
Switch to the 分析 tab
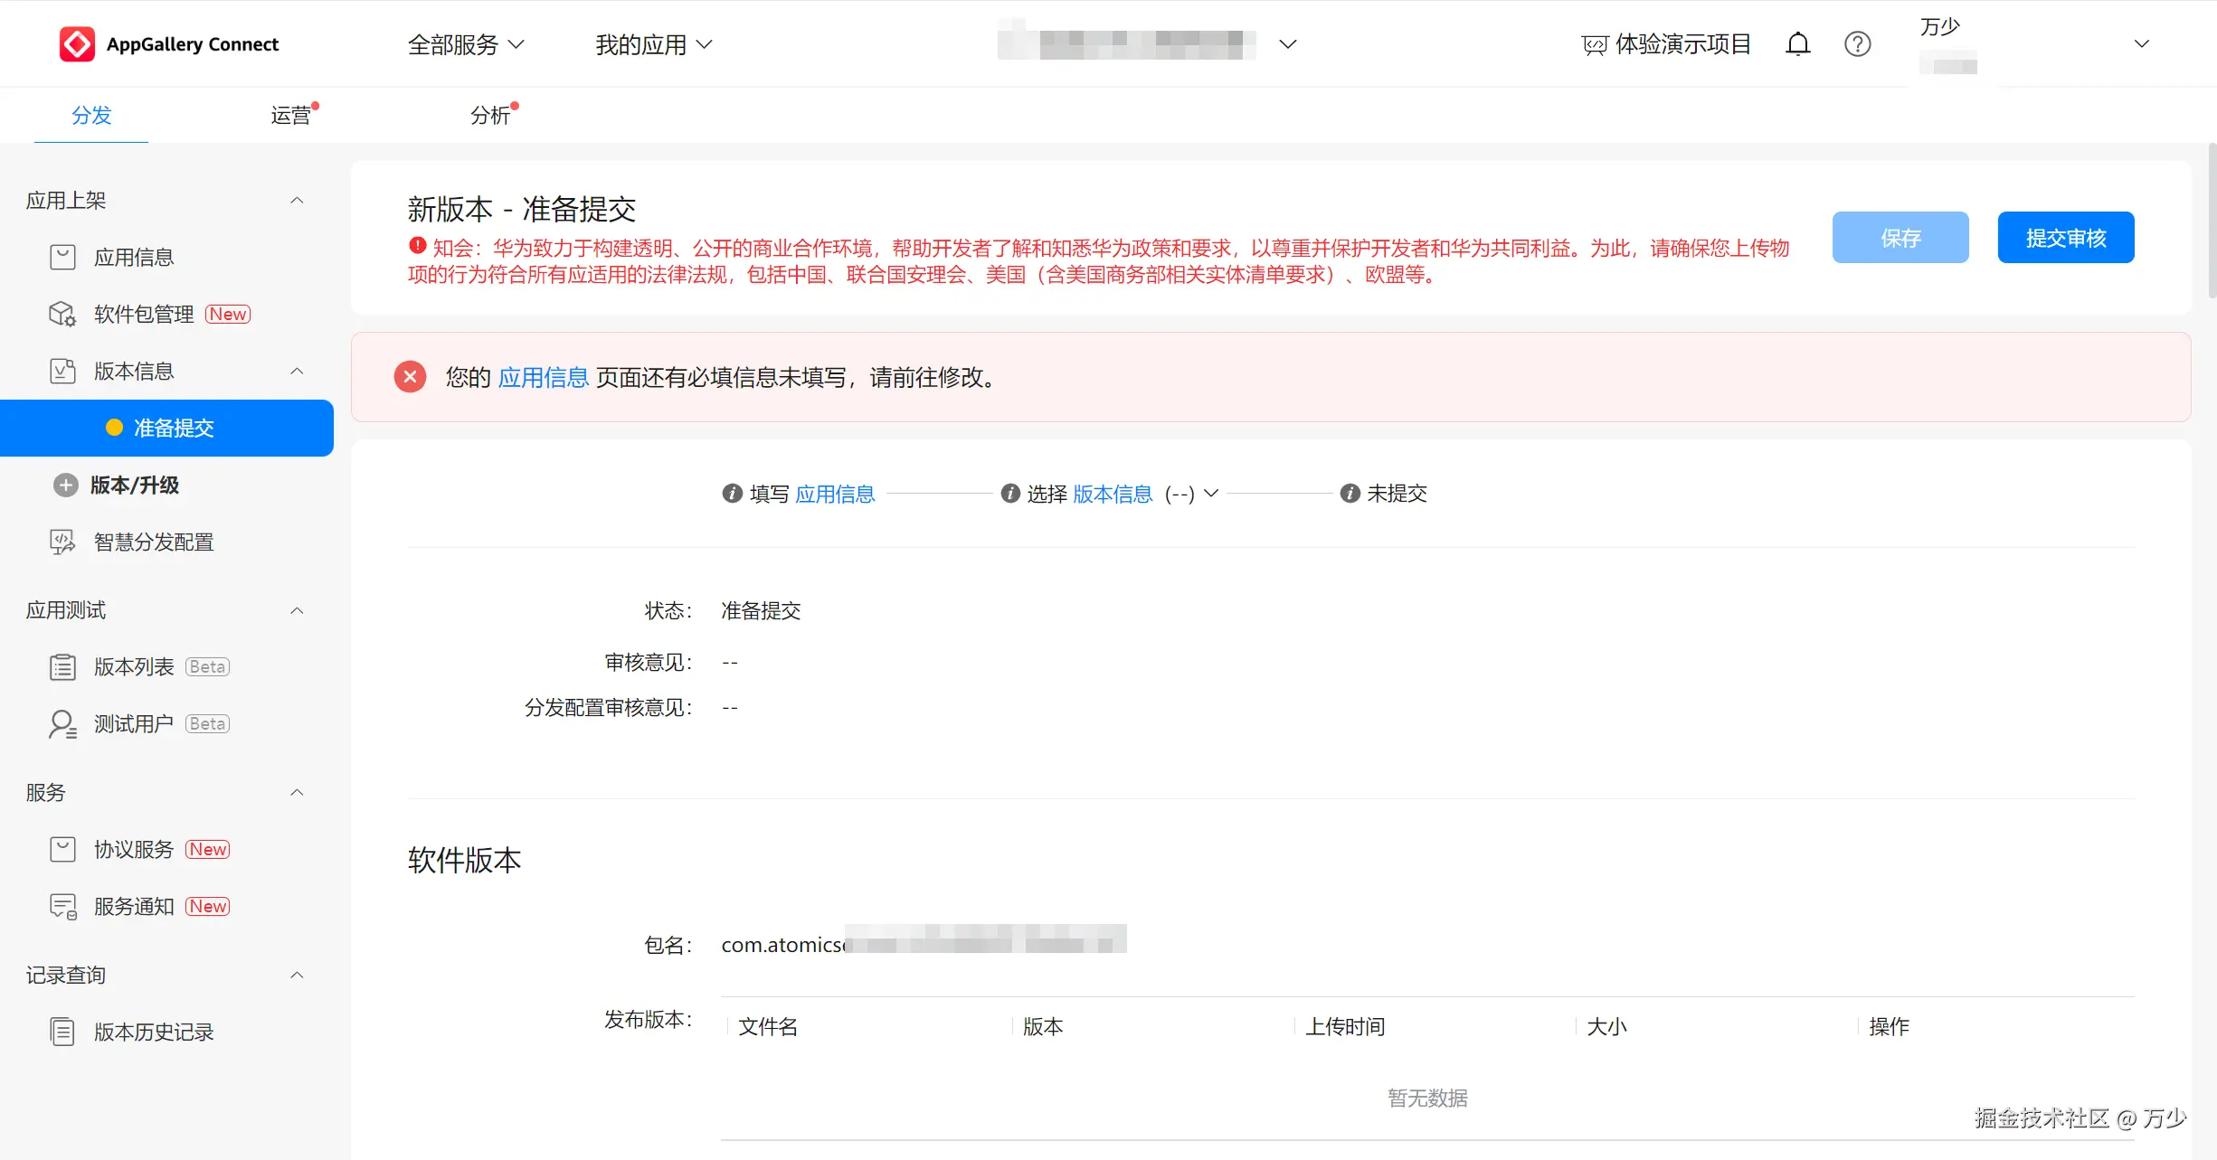tap(489, 116)
